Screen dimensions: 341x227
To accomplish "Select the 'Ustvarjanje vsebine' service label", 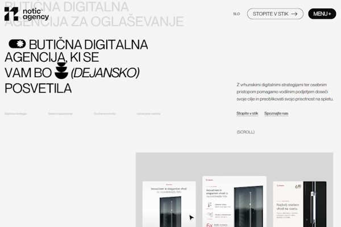I will click(x=148, y=114).
